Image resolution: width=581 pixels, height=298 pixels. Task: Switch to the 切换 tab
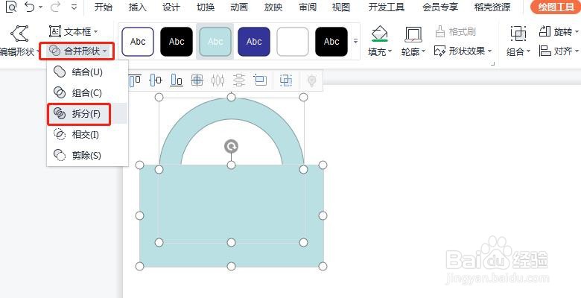pos(206,7)
